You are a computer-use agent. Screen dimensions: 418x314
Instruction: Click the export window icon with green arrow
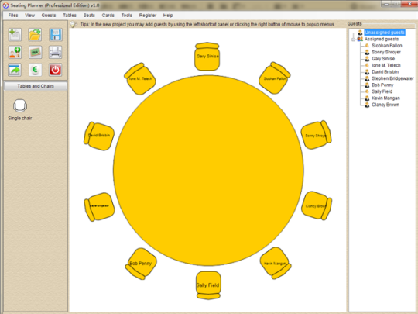tap(15, 70)
